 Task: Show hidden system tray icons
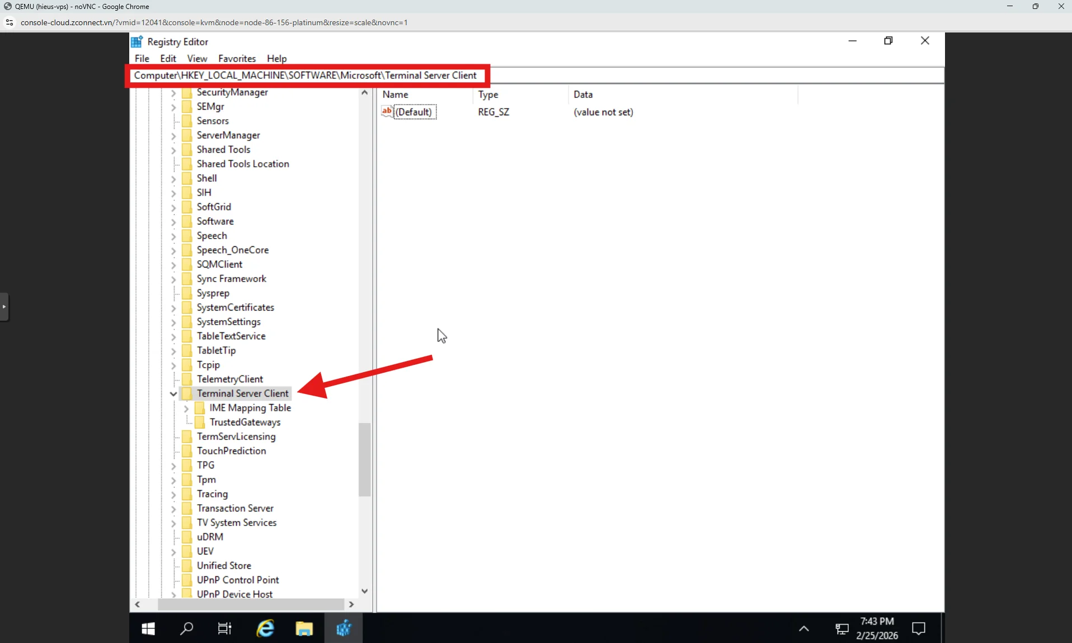pos(804,629)
